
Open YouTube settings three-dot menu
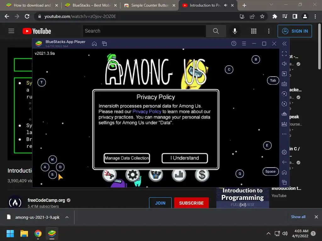pyautogui.click(x=269, y=31)
